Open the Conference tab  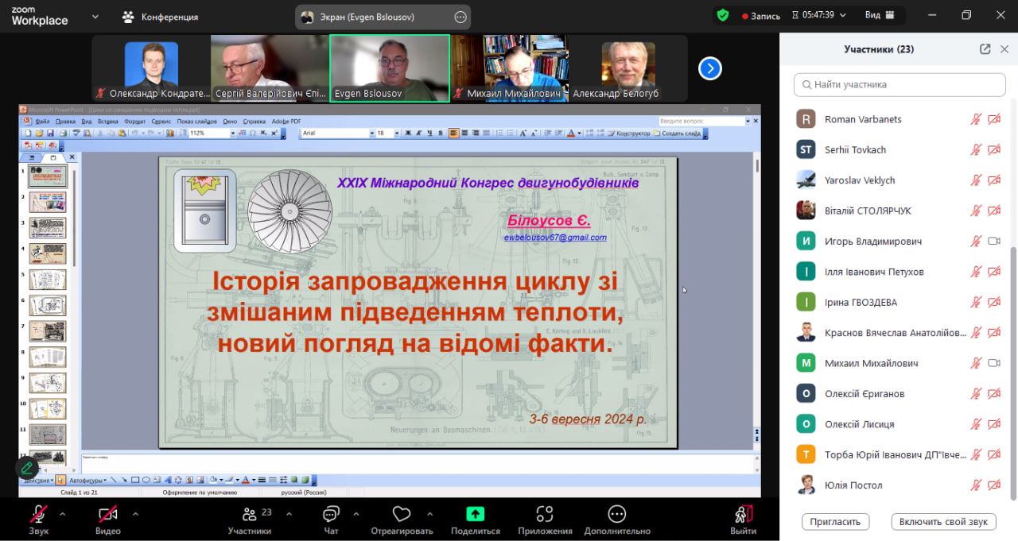[160, 17]
